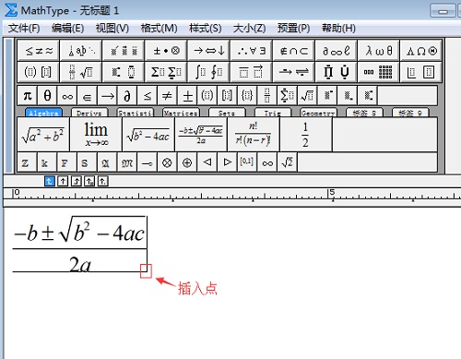
Task: Switch to the Geometry tab
Action: pos(318,113)
